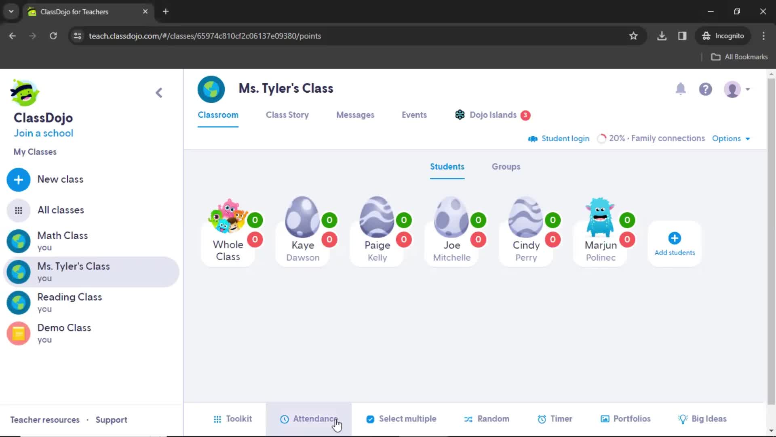Click Cindy Perry's egg avatar
The height and width of the screenshot is (437, 776).
pyautogui.click(x=525, y=217)
